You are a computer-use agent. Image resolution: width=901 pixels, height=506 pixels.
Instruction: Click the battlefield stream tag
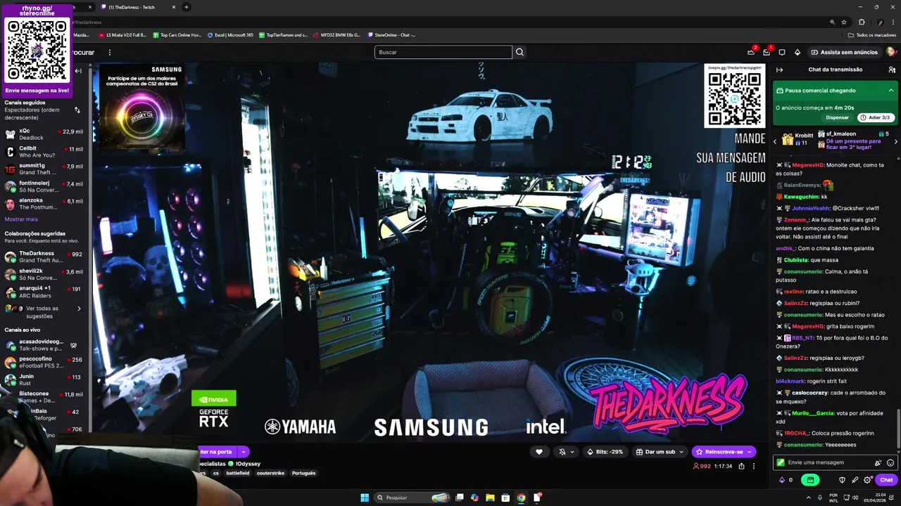(237, 473)
